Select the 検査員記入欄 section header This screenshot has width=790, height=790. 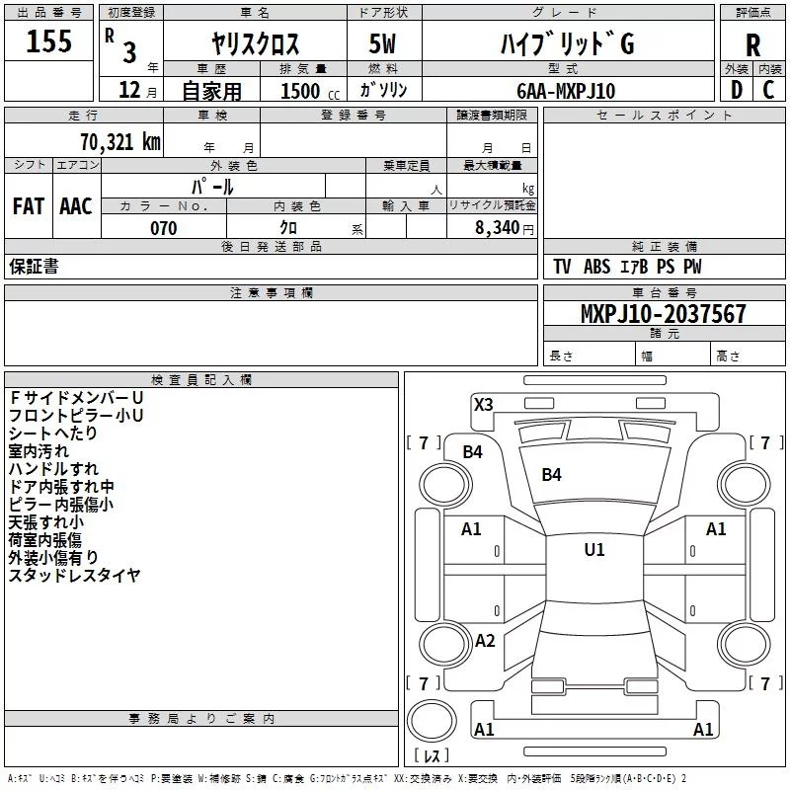coord(201,380)
